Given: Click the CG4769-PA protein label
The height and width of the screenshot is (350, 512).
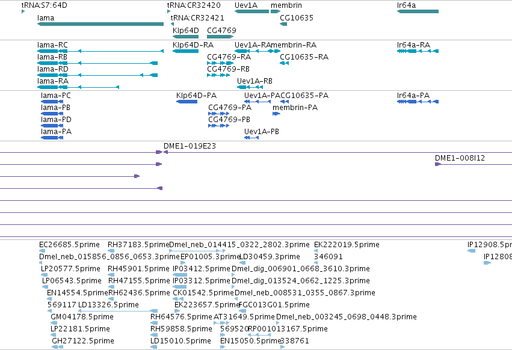Looking at the screenshot, I should pos(230,108).
